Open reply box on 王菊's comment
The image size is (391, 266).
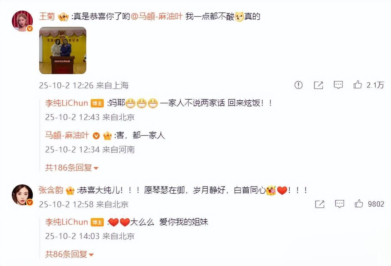coord(338,85)
